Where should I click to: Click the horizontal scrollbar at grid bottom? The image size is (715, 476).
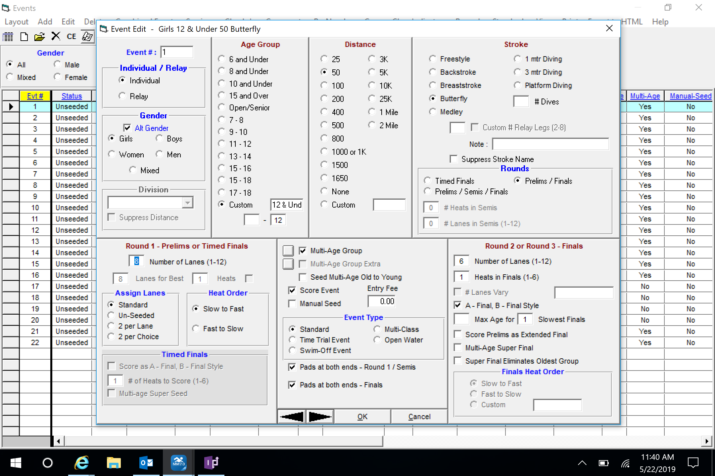(x=224, y=441)
